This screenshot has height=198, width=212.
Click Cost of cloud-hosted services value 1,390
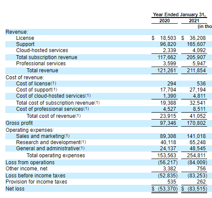(169, 96)
